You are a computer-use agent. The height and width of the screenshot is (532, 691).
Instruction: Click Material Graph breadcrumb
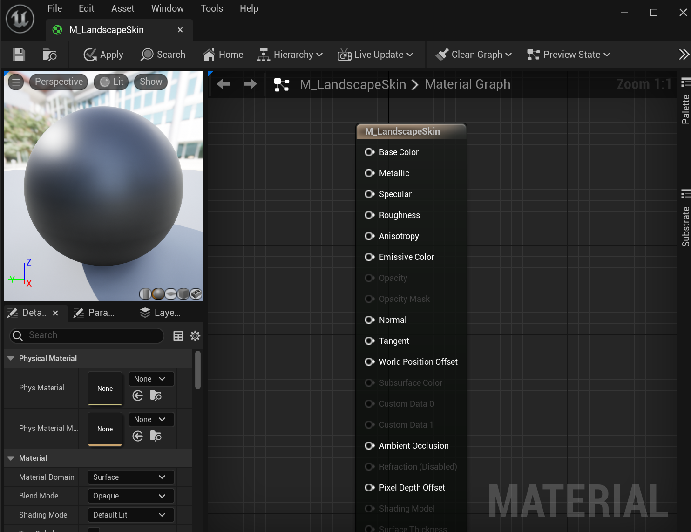[467, 84]
